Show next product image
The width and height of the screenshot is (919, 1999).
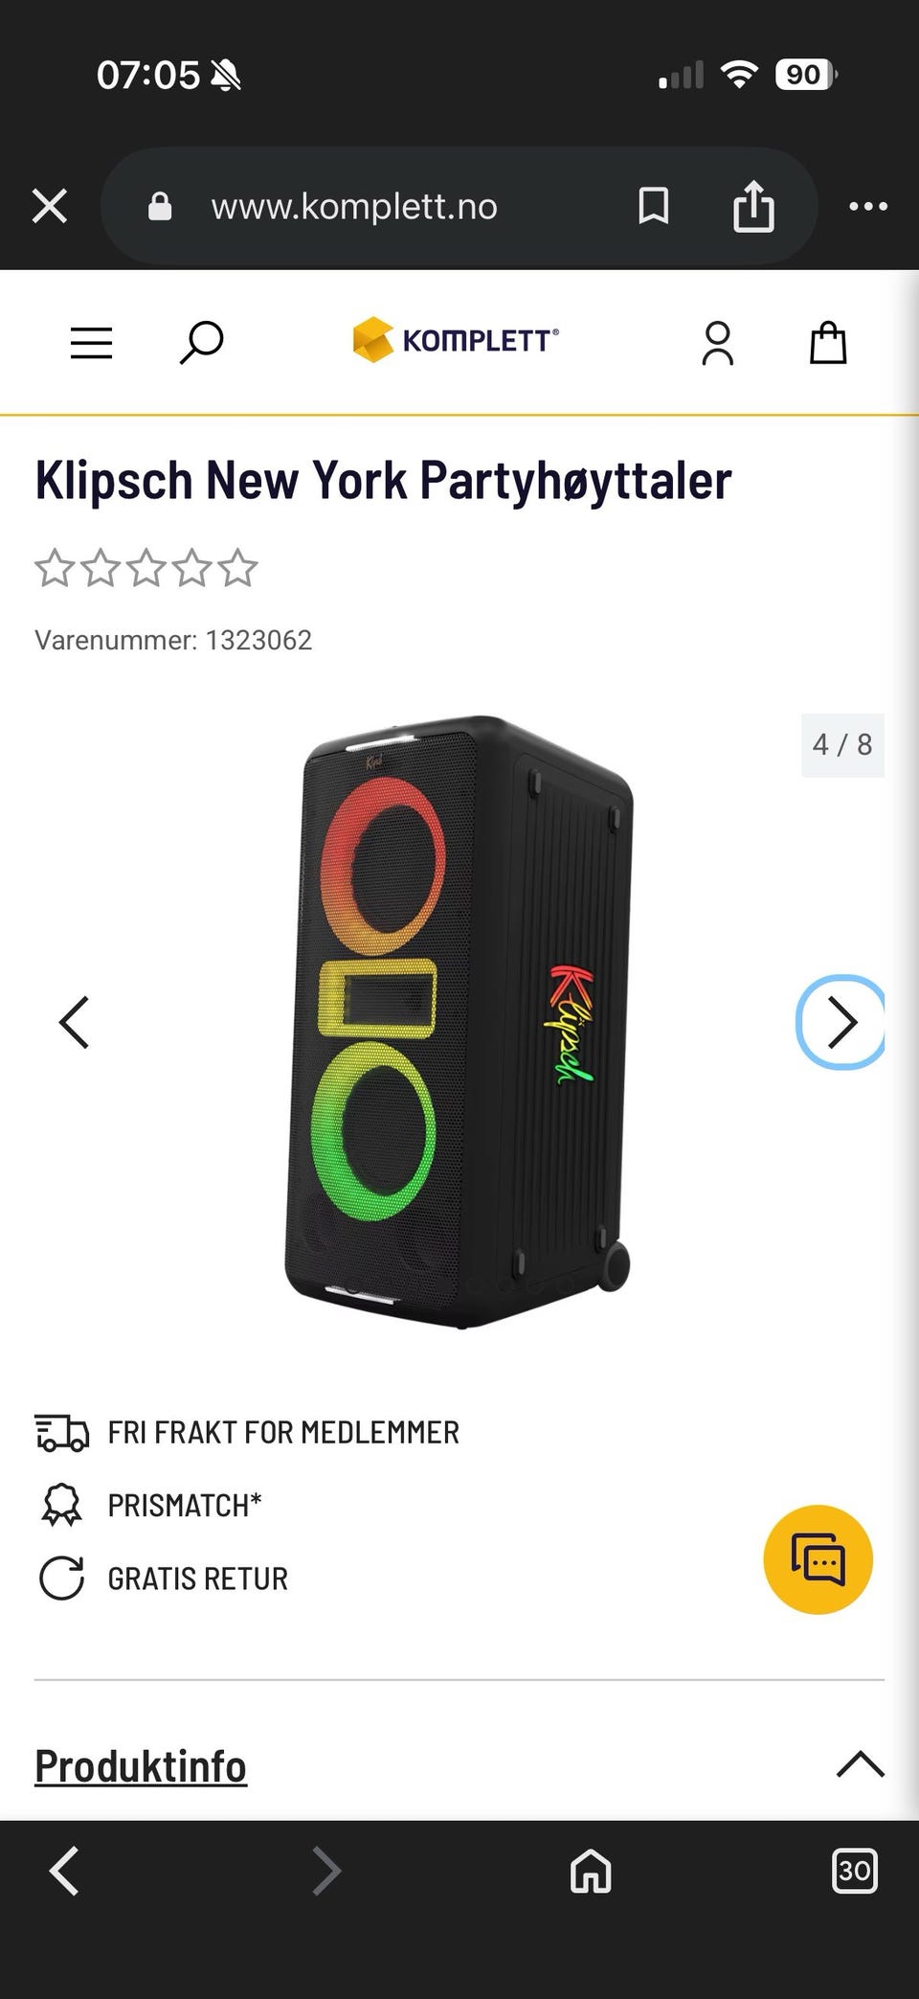[x=841, y=1022]
